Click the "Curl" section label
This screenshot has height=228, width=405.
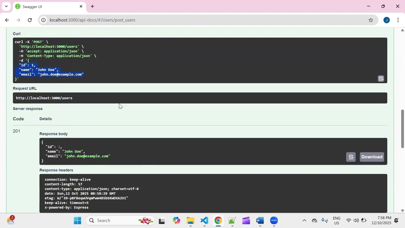click(x=16, y=34)
